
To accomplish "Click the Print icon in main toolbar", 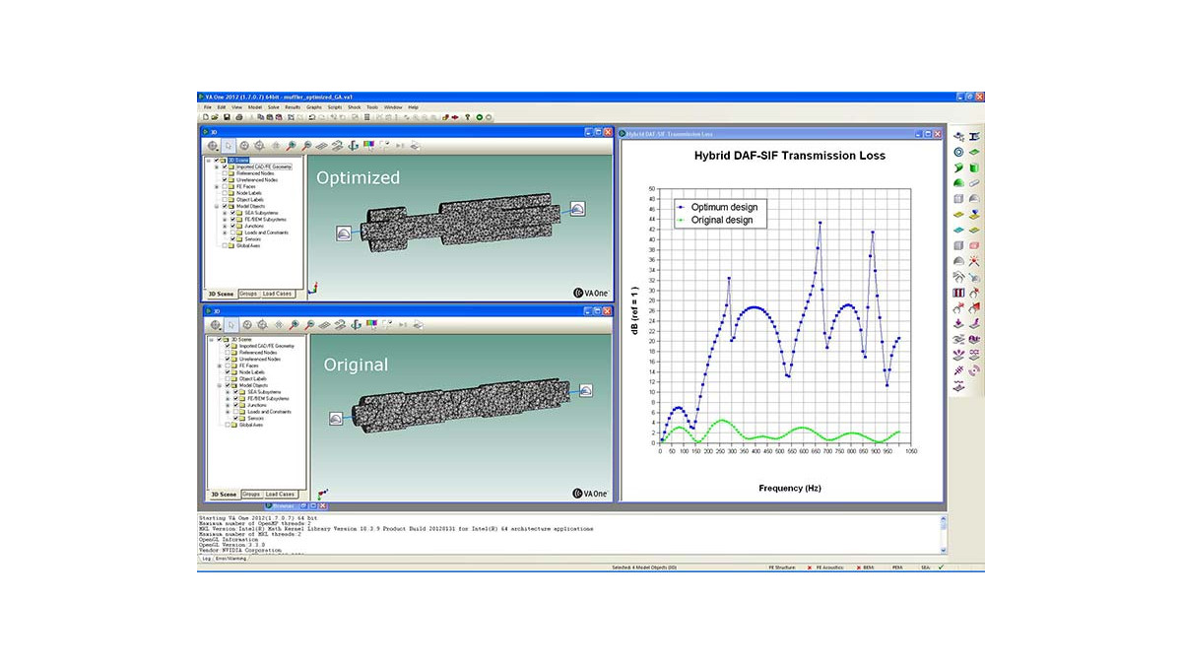I will click(238, 117).
